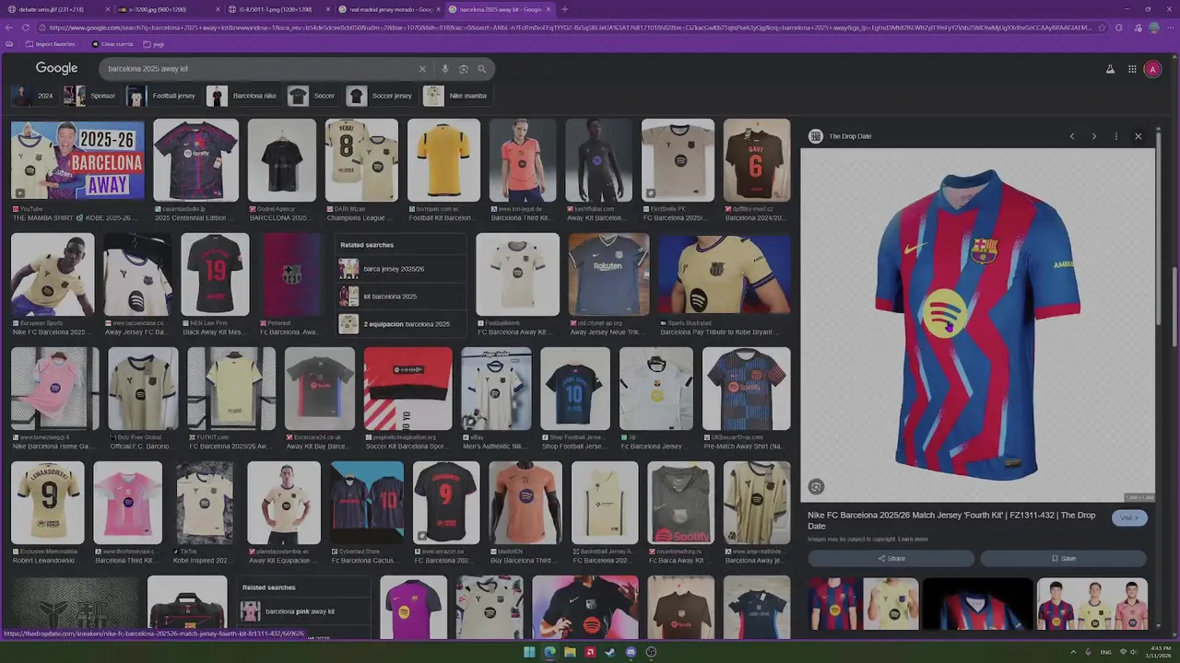Bookmark page with star icon in address bar
The height and width of the screenshot is (663, 1180).
pos(1102,28)
